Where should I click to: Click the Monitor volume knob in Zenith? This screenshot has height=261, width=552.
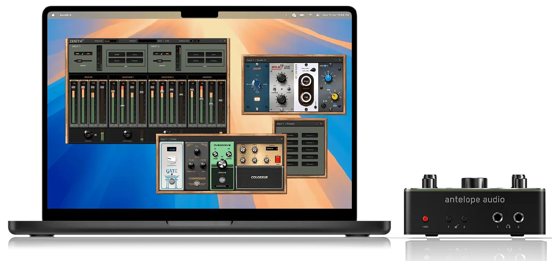pos(88,134)
